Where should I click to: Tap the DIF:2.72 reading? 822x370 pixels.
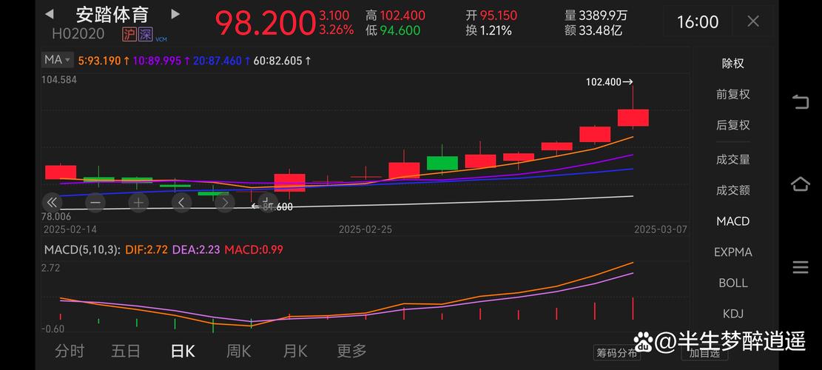click(x=146, y=249)
